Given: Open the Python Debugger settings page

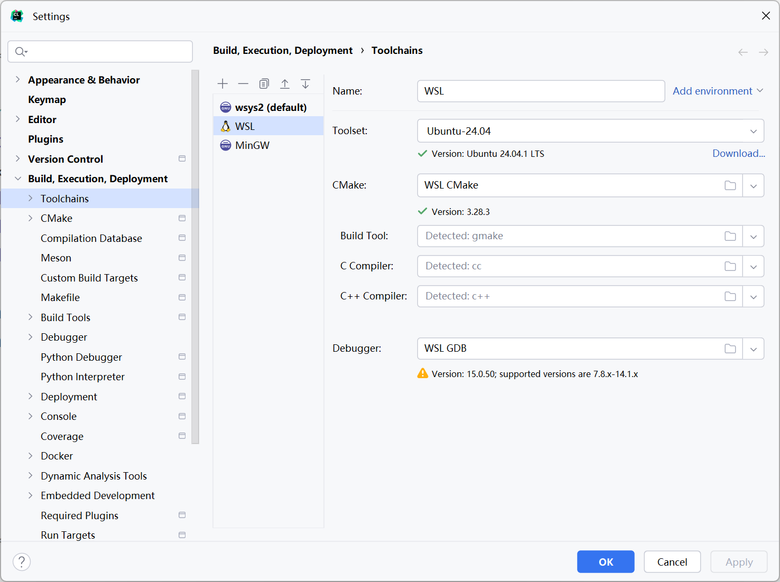Looking at the screenshot, I should (x=81, y=358).
